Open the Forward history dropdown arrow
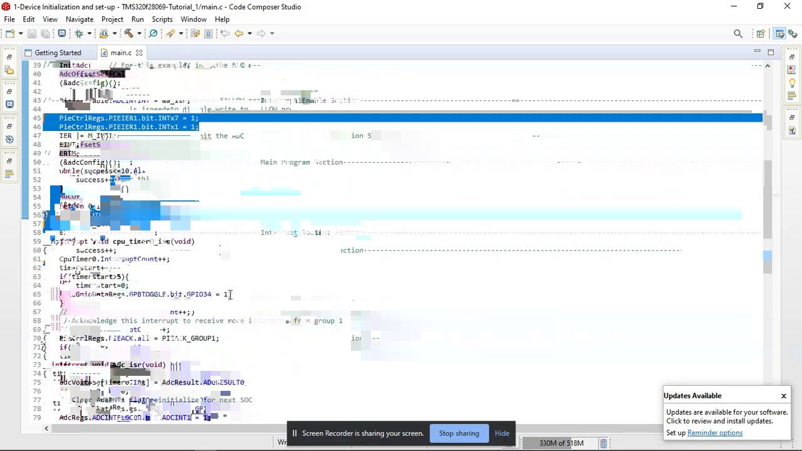This screenshot has width=802, height=451. pos(272,33)
